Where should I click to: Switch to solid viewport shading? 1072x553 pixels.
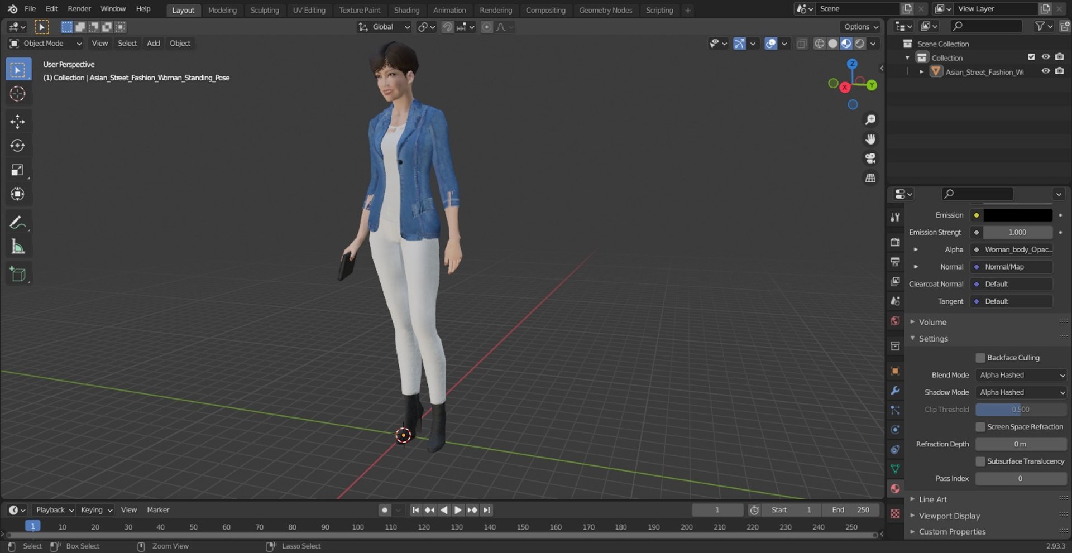coord(832,44)
